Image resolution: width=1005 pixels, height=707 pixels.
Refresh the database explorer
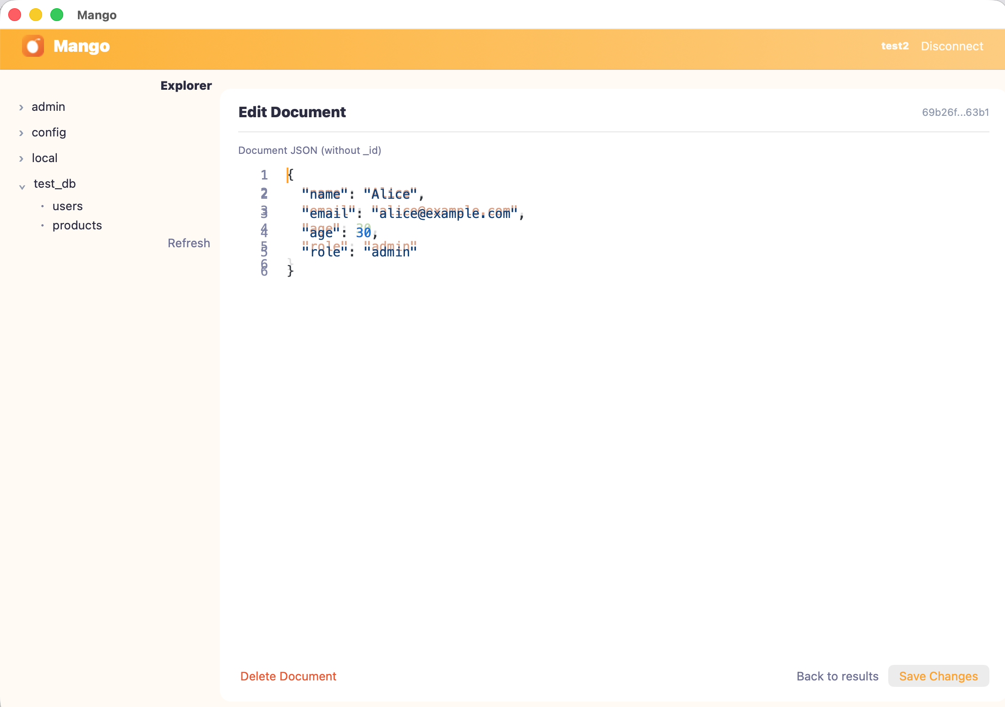tap(188, 243)
